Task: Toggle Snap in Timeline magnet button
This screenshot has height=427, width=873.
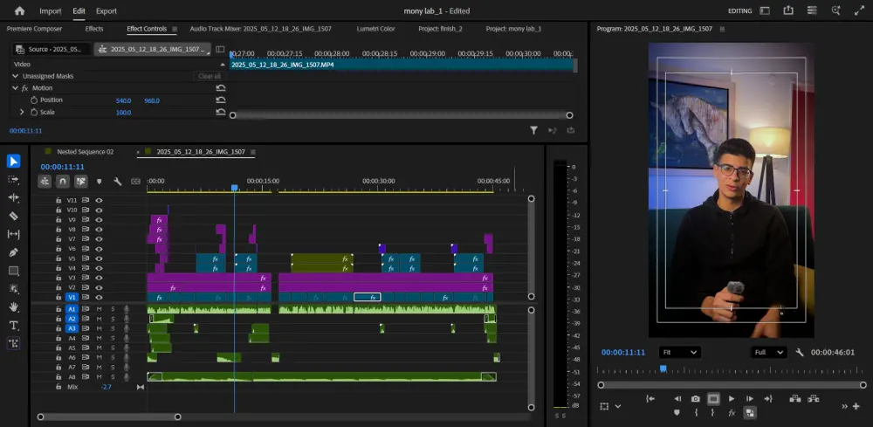Action: click(x=63, y=182)
